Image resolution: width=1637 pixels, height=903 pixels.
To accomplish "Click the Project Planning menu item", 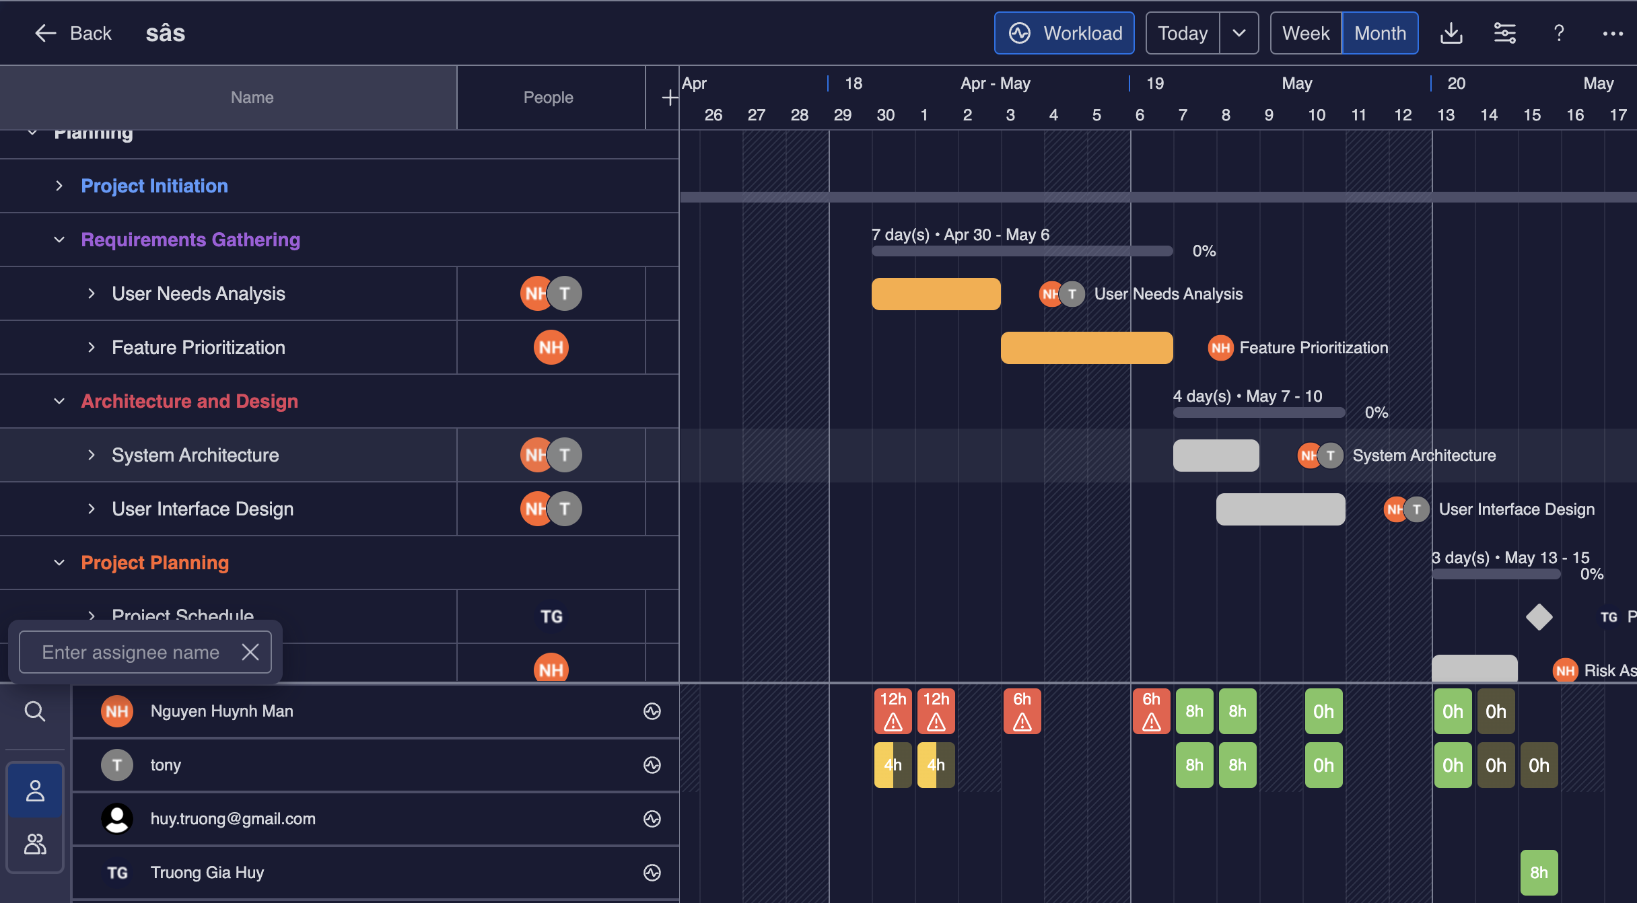I will coord(155,562).
